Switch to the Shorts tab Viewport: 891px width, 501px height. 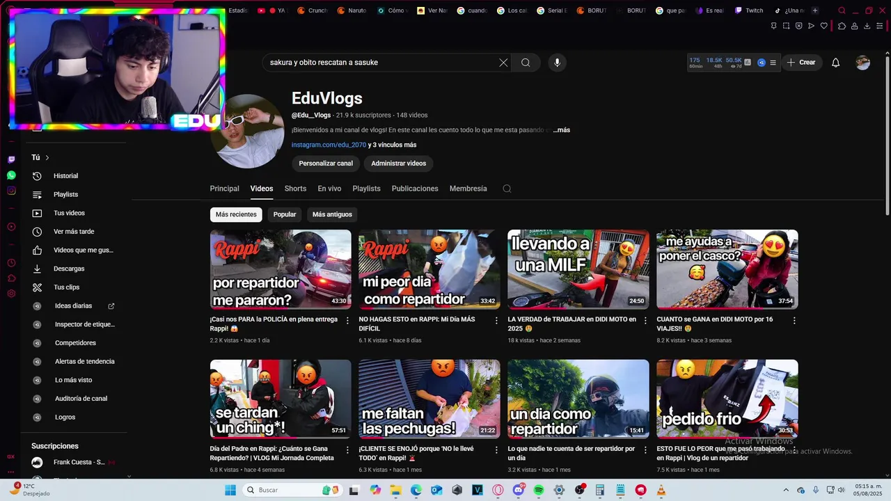pos(295,189)
